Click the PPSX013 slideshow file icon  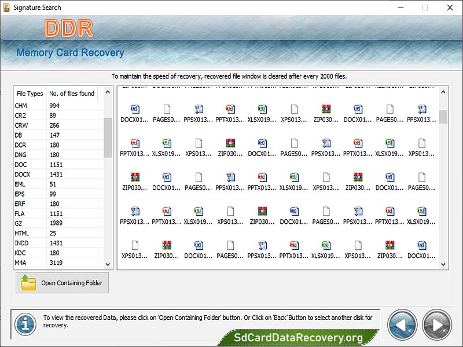pos(198,110)
